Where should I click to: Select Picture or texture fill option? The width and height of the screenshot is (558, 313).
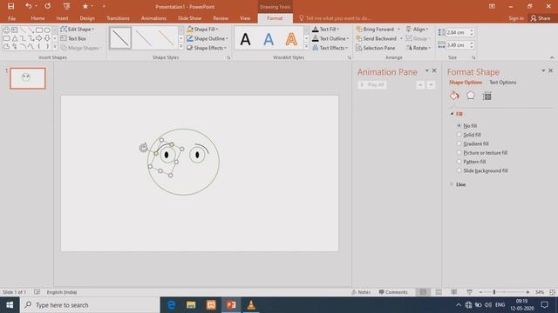482,153
